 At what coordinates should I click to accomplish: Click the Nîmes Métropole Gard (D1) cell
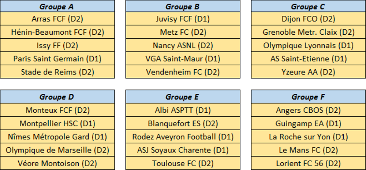(x=57, y=136)
